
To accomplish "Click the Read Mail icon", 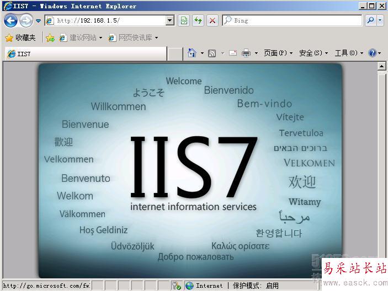I will 233,53.
